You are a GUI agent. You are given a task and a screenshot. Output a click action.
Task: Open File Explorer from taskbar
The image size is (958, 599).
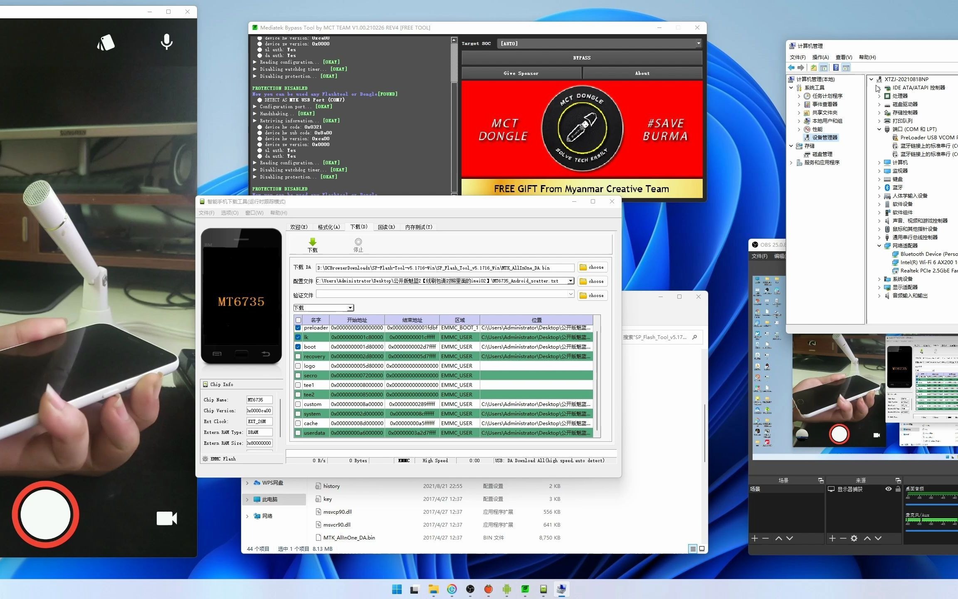[x=434, y=589]
